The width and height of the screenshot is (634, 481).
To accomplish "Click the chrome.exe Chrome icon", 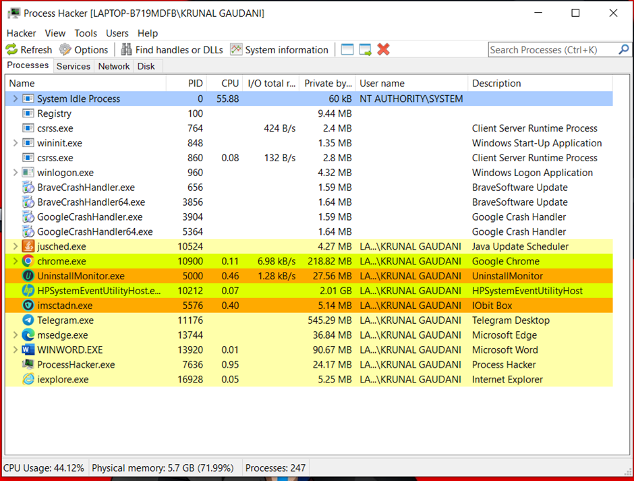I will pos(28,261).
